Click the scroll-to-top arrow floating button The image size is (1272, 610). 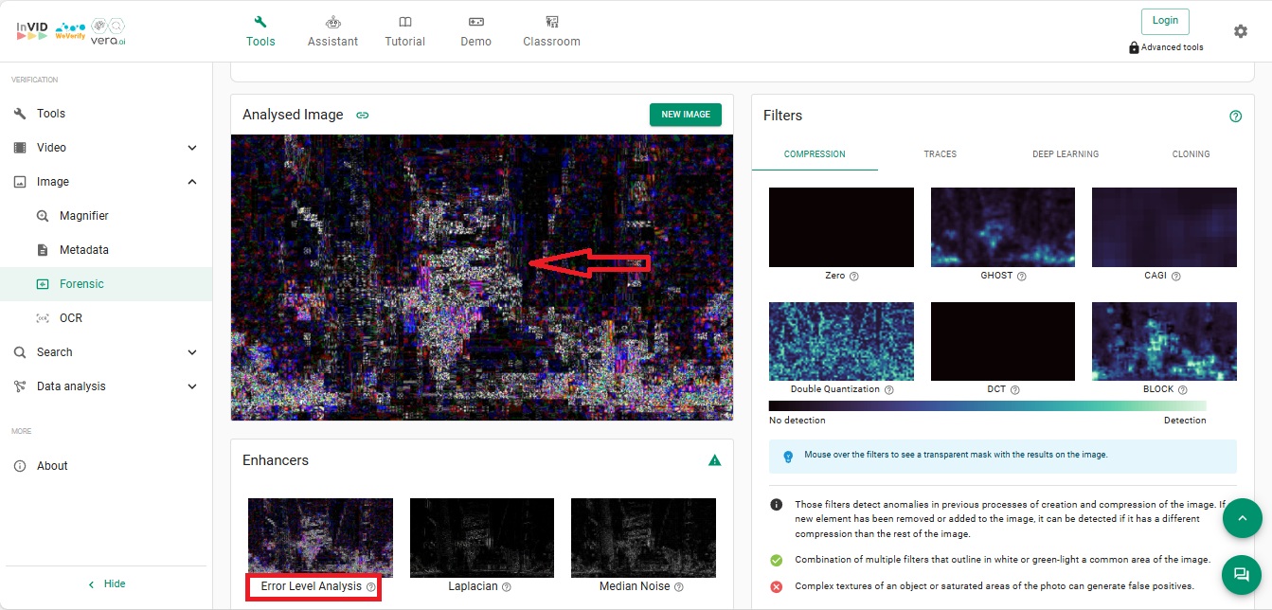click(1241, 518)
